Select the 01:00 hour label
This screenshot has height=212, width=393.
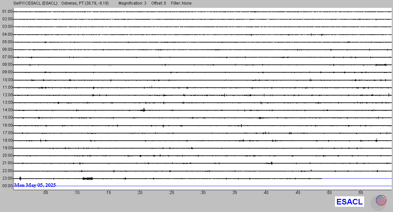pyautogui.click(x=7, y=11)
